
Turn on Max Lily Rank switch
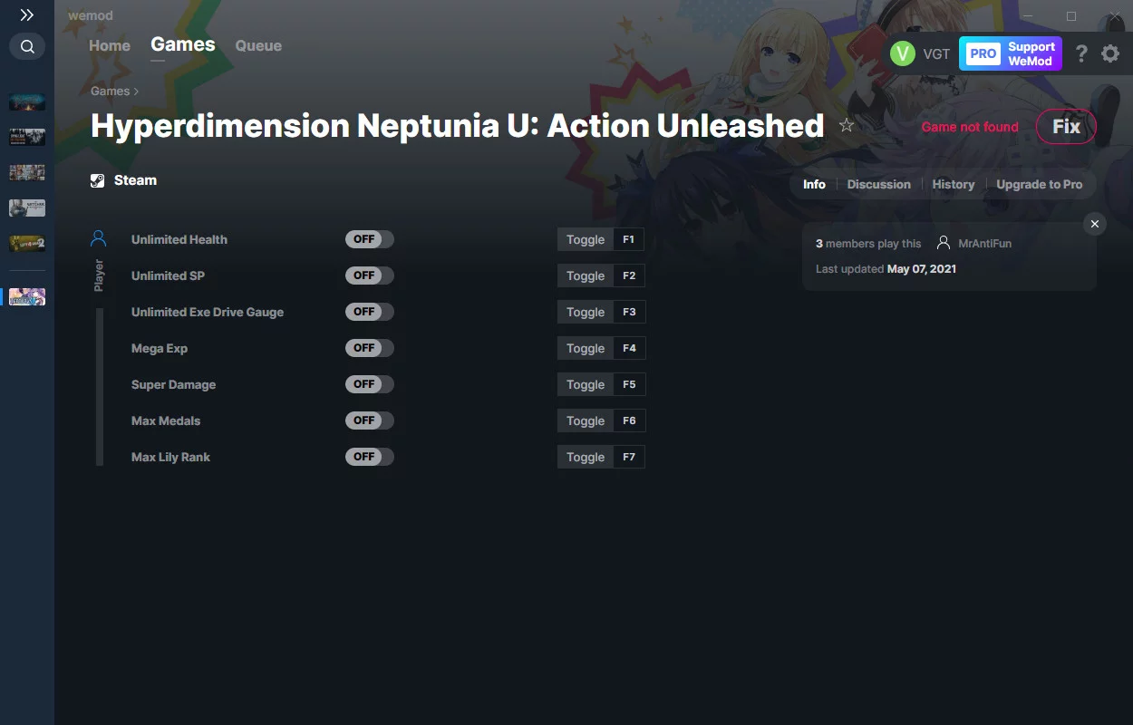tap(370, 457)
